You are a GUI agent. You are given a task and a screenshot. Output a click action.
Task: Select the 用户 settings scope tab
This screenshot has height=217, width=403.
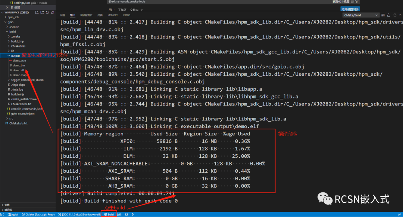(111, 10)
